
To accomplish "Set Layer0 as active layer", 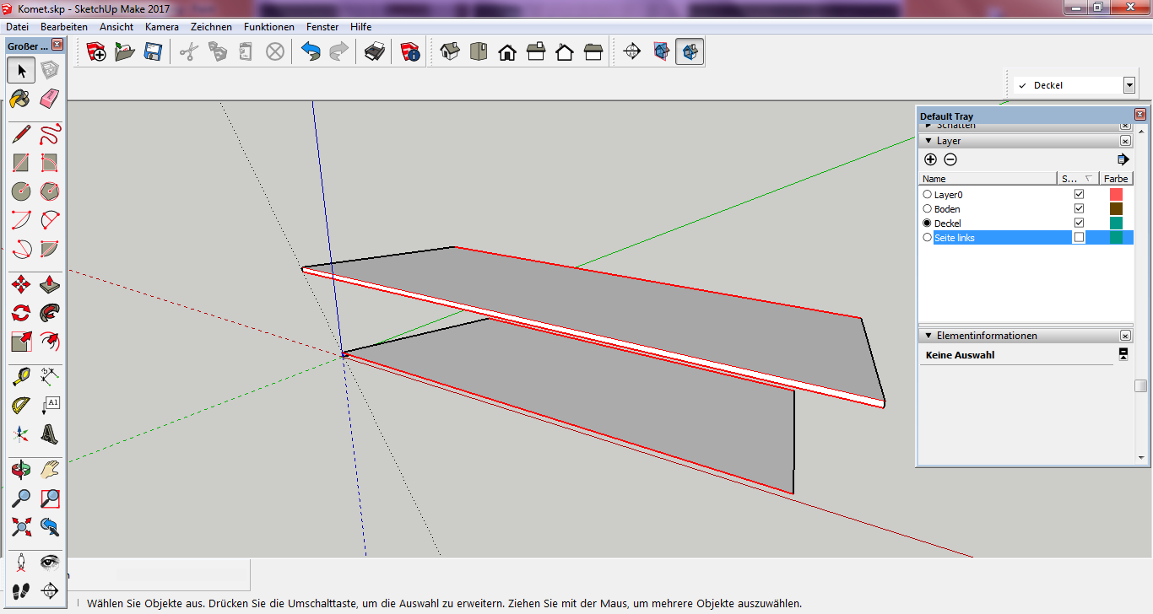I will pos(928,195).
